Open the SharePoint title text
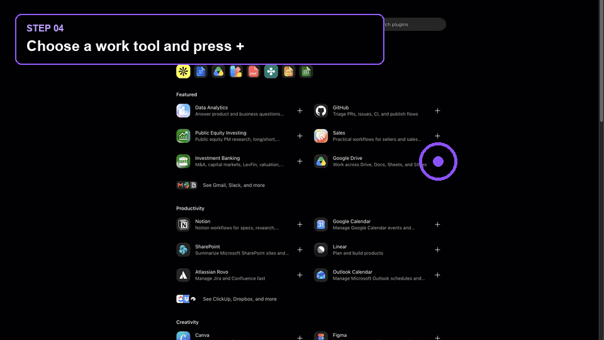604x340 pixels. click(x=207, y=247)
